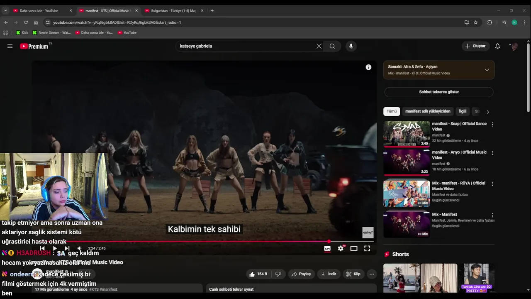Download video with İndir button
Viewport: 531px width, 299px height.
pos(329,274)
